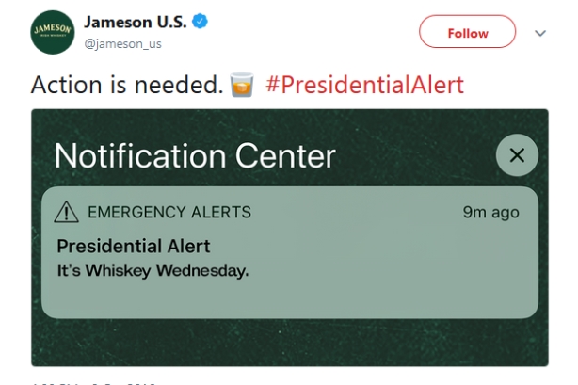Open the tweet options chevron menu
This screenshot has height=385, width=578.
tap(540, 33)
